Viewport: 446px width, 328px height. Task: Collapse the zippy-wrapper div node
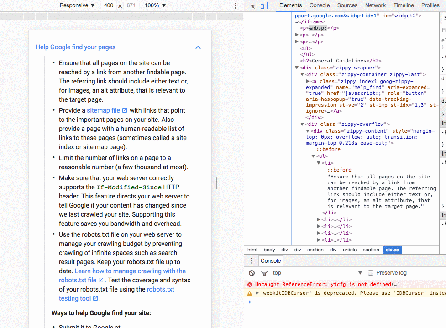297,68
